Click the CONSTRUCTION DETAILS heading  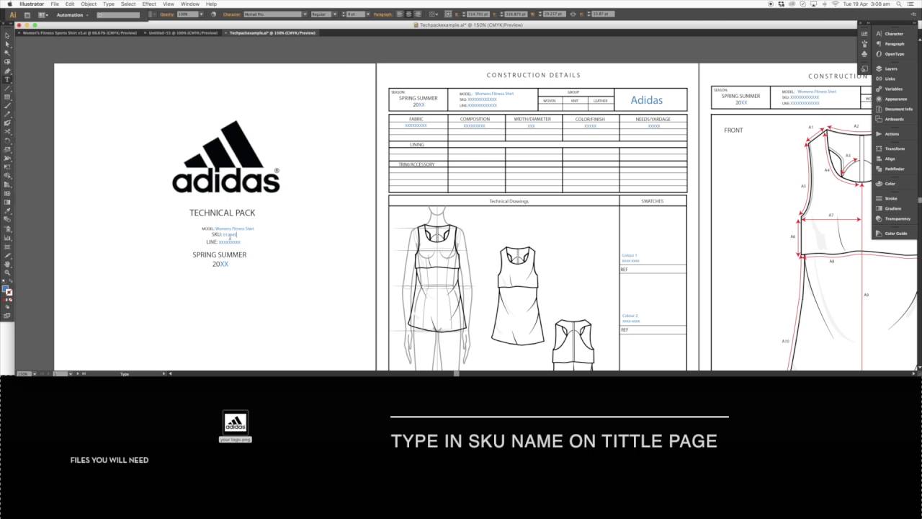click(x=533, y=75)
